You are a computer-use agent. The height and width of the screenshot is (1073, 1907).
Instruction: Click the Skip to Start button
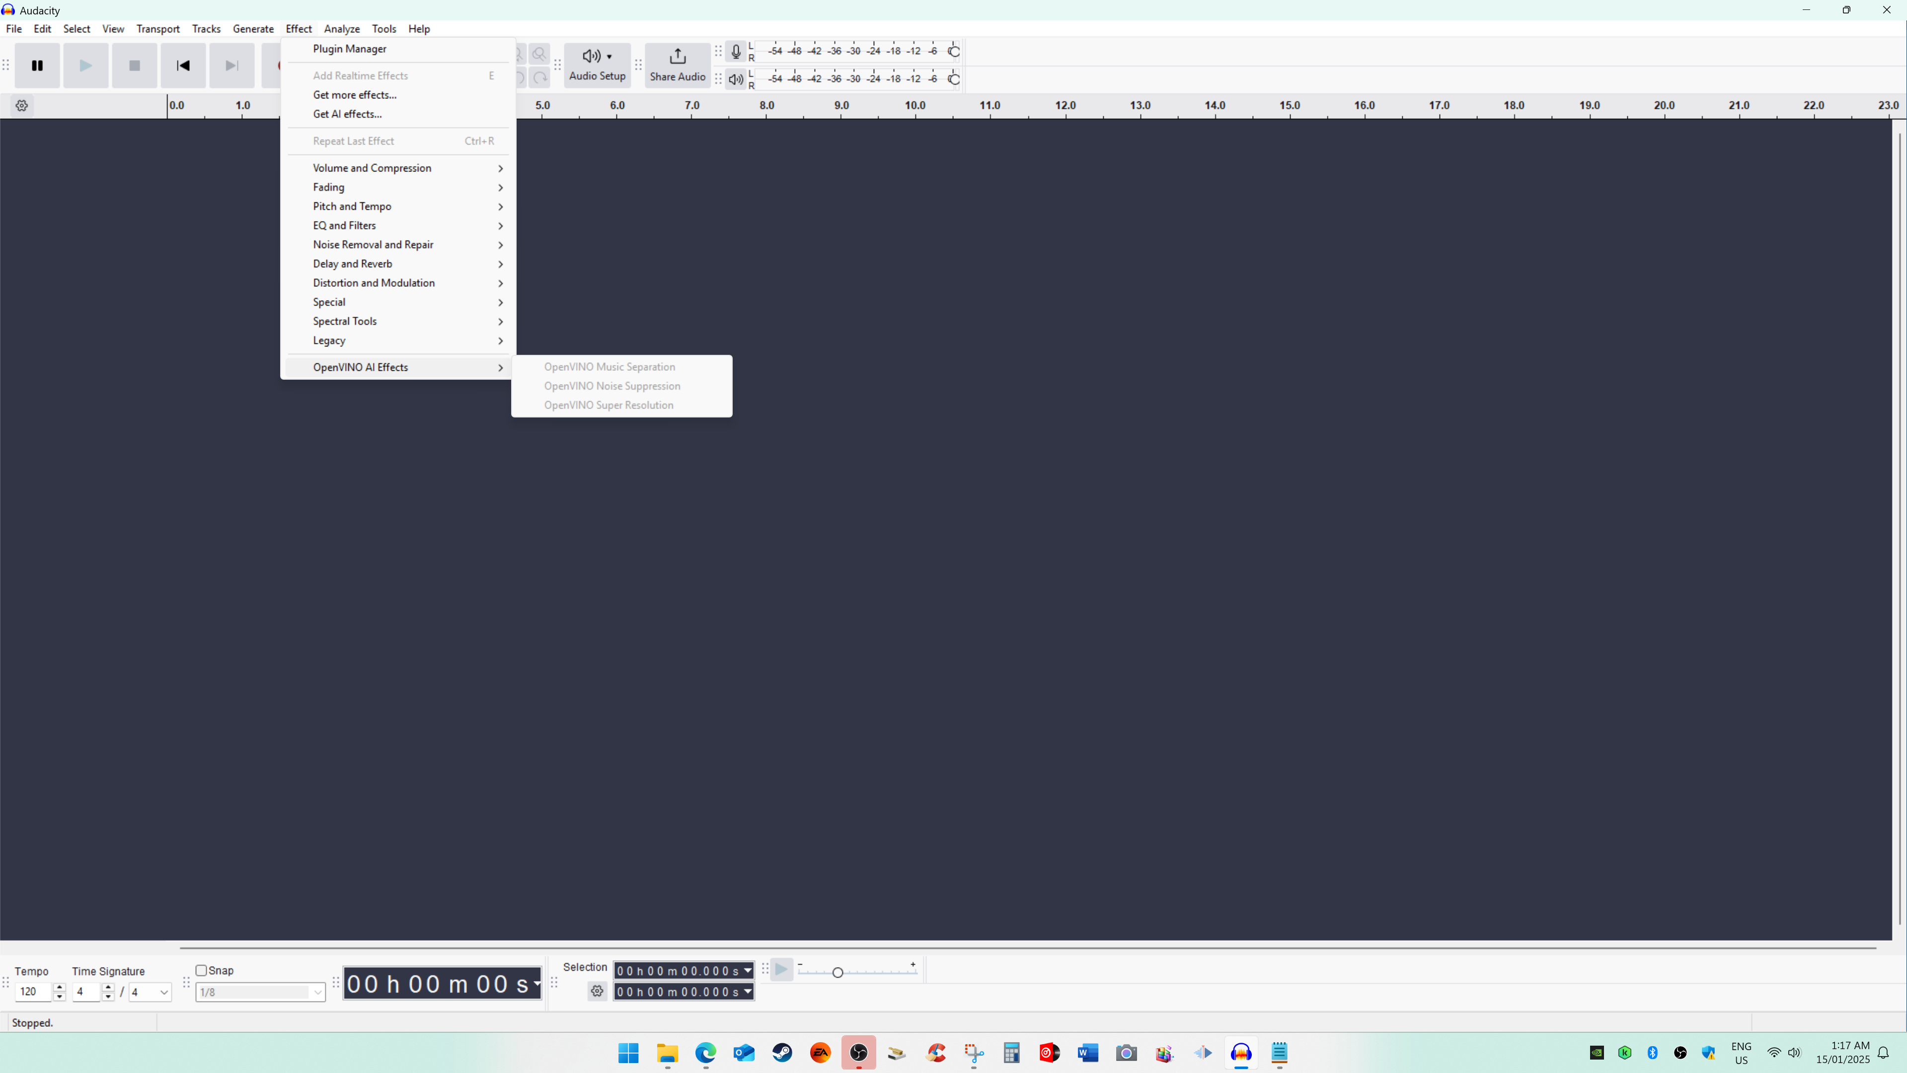183,66
